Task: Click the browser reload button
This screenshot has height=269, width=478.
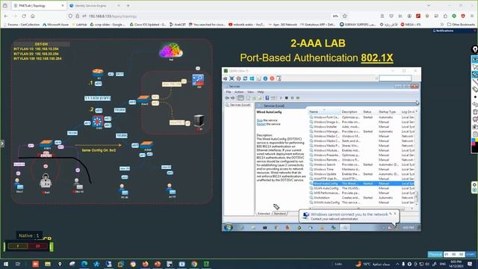Action: pyautogui.click(x=24, y=16)
